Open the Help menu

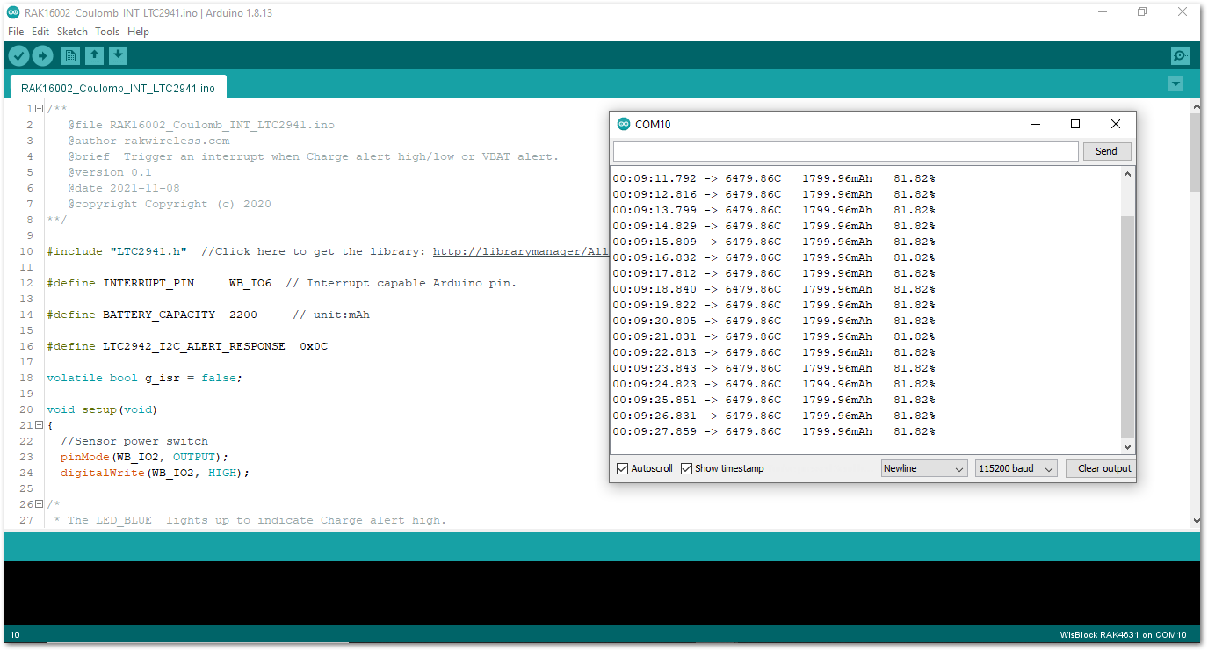coord(138,32)
